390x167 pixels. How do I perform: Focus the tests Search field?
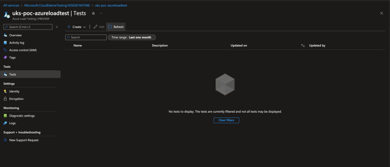pyautogui.click(x=86, y=38)
